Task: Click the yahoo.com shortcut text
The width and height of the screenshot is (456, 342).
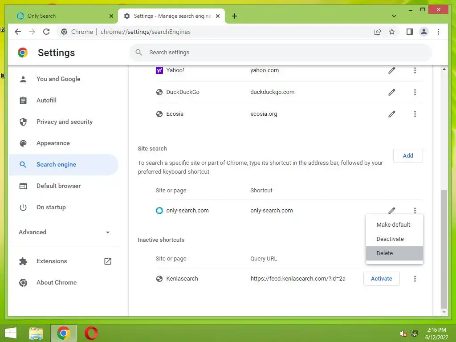Action: coord(265,70)
